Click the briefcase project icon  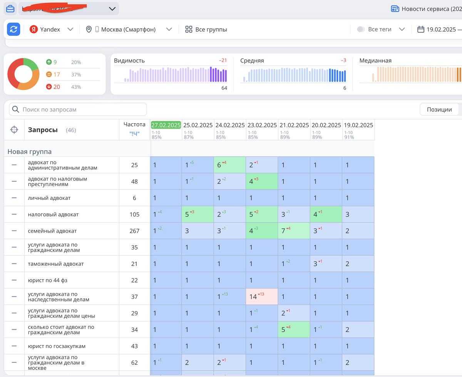[10, 8]
